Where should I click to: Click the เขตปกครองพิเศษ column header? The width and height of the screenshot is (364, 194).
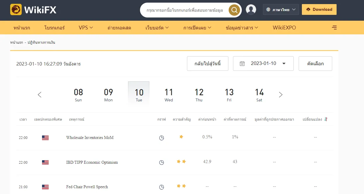pyautogui.click(x=48, y=119)
